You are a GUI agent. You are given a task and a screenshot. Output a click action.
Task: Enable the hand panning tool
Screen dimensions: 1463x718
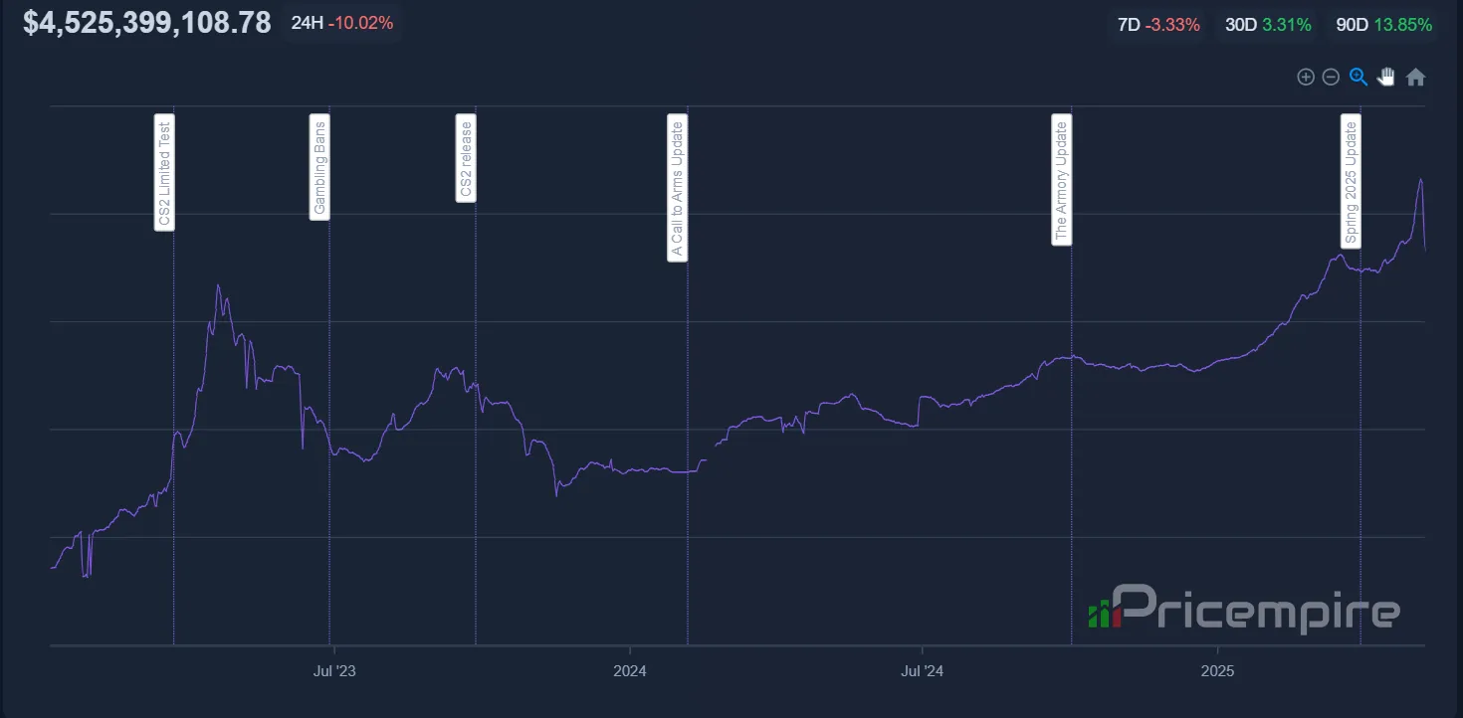[1386, 77]
